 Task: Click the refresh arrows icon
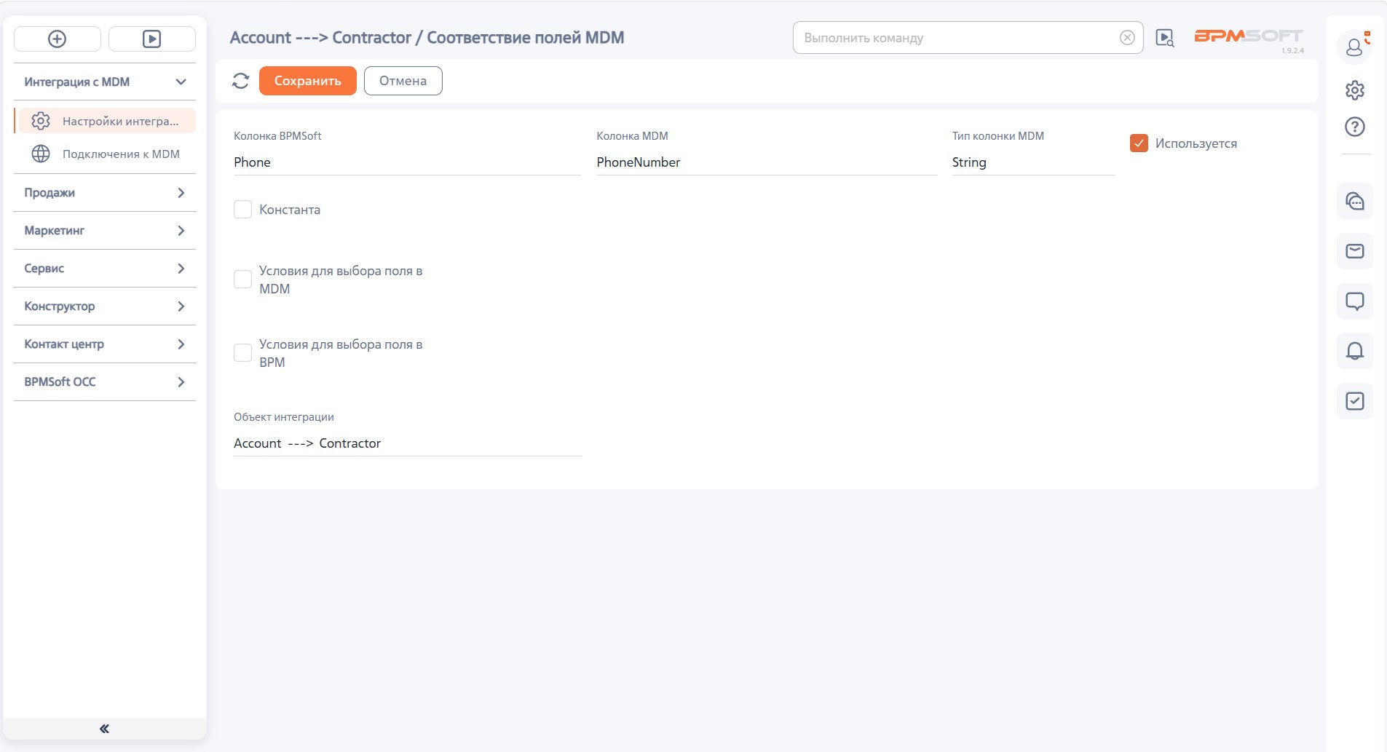coord(240,81)
